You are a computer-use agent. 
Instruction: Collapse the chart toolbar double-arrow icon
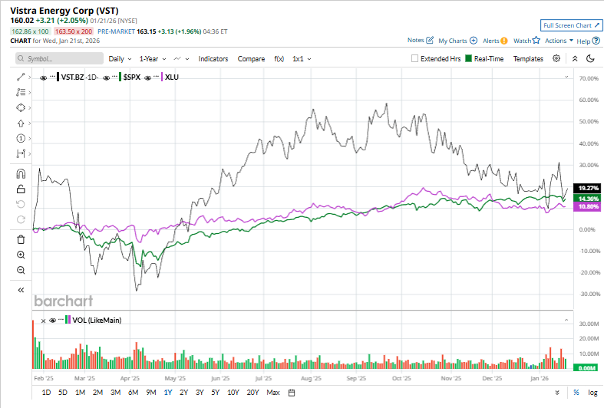pos(575,59)
